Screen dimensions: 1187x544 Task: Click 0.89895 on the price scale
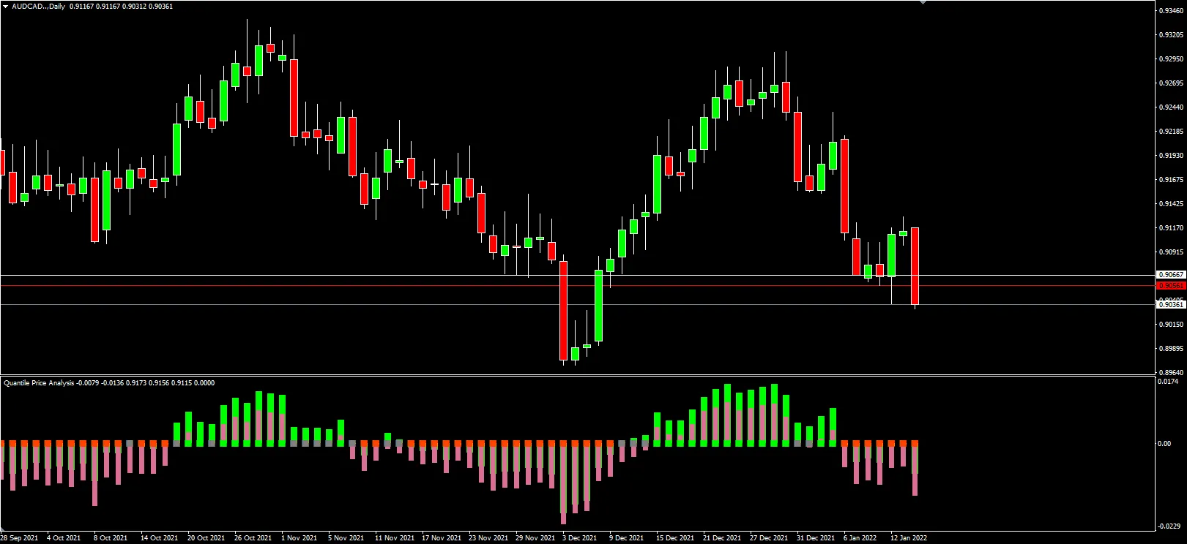tap(1172, 349)
